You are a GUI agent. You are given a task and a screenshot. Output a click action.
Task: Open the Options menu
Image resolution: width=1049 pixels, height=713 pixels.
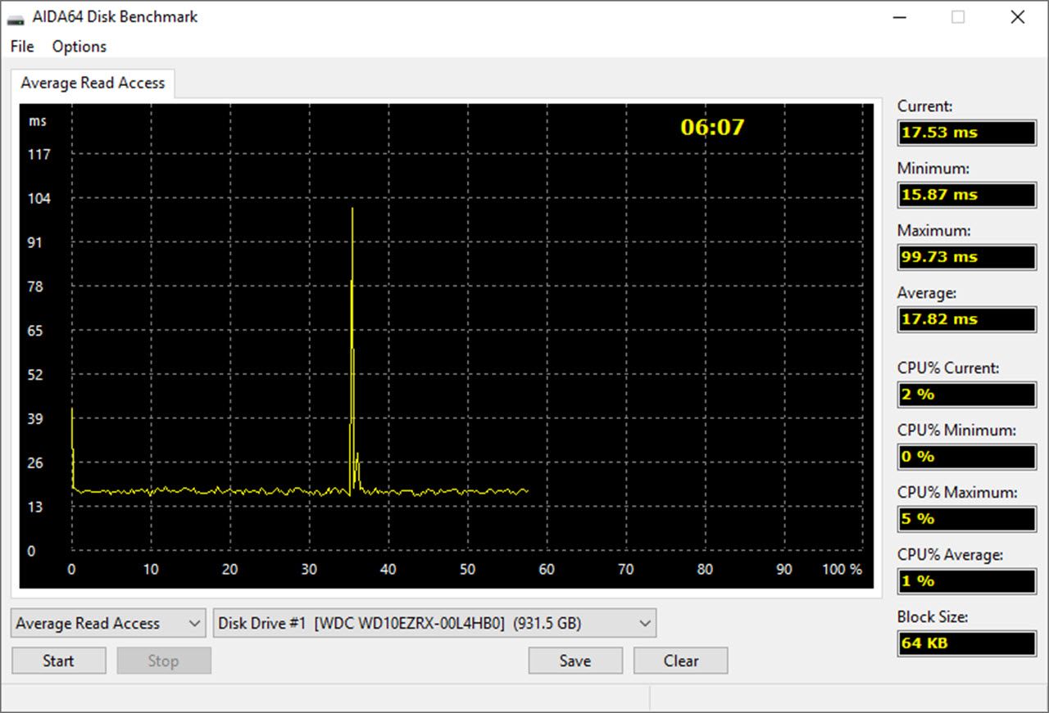[x=79, y=47]
